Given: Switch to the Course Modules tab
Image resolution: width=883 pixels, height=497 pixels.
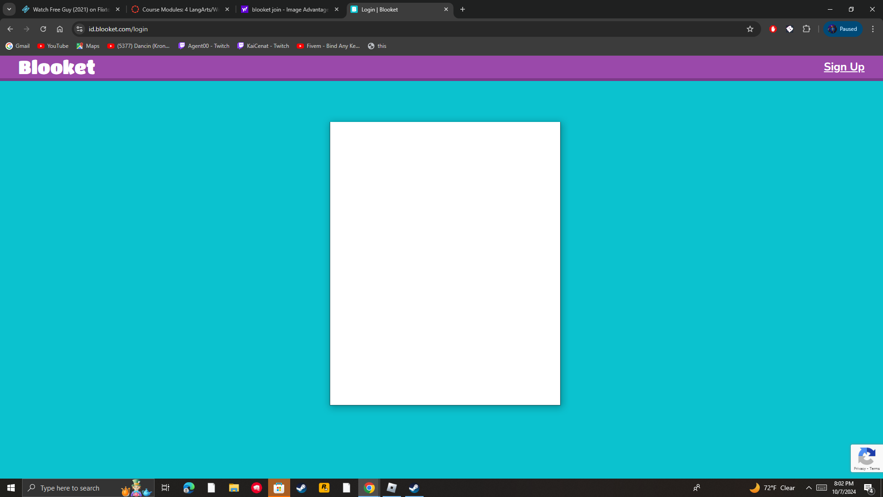Looking at the screenshot, I should point(180,9).
